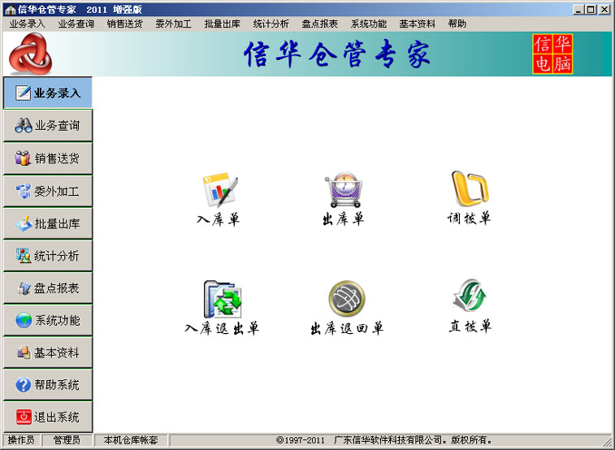Select the 盘点报表 sidebar button text
Screen dimensions: 615x450
tap(57, 288)
